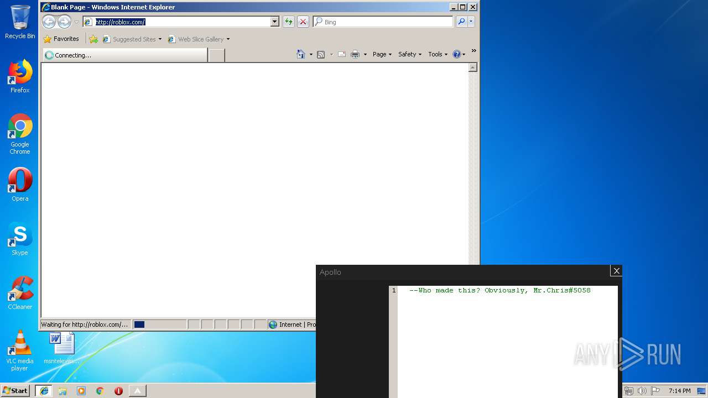Minimize the Internet Explorer window
The width and height of the screenshot is (708, 398).
454,7
